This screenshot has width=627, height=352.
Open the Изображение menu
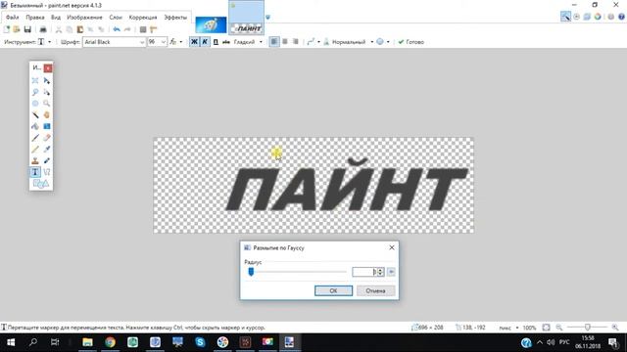(x=85, y=18)
